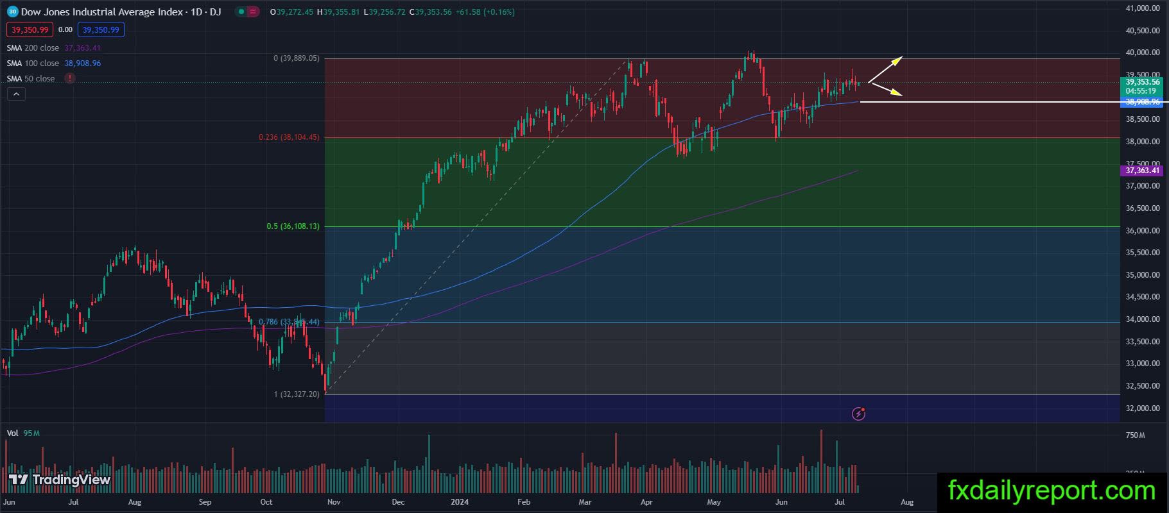Click the low value L39,256.72
Viewport: 1169px width, 513px height.
[x=385, y=12]
